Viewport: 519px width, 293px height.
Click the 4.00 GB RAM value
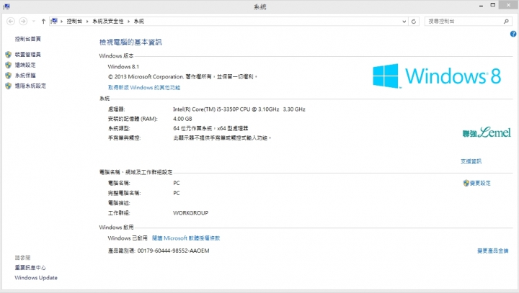click(182, 119)
